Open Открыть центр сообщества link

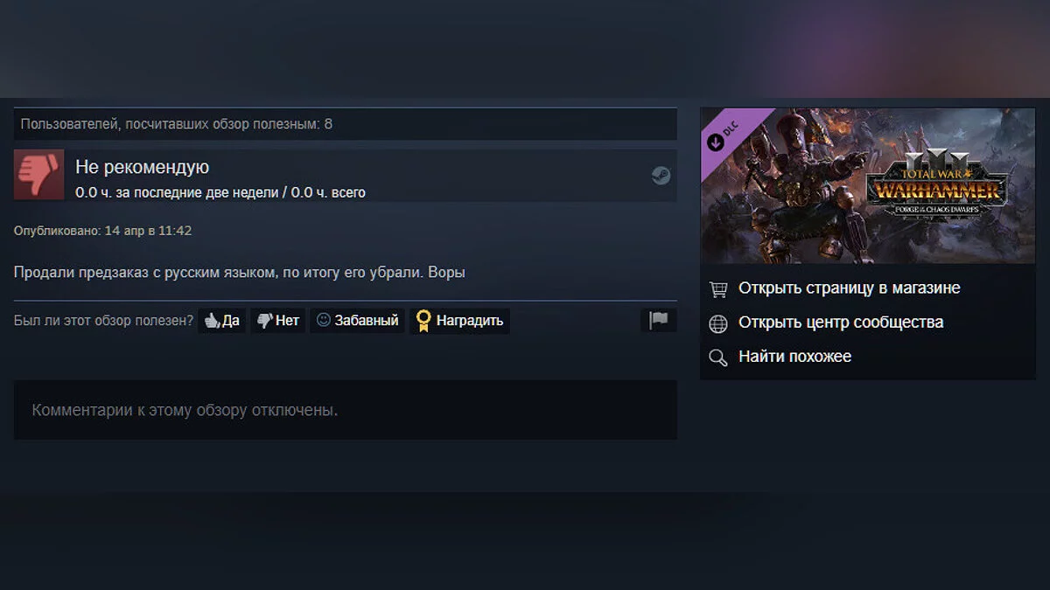point(841,322)
